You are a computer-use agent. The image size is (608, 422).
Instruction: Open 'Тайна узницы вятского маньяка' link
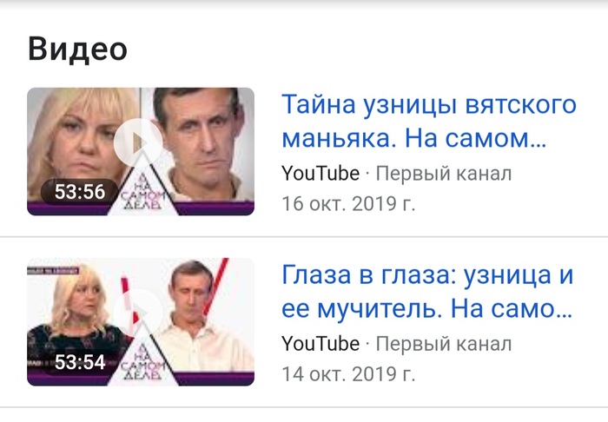point(429,121)
